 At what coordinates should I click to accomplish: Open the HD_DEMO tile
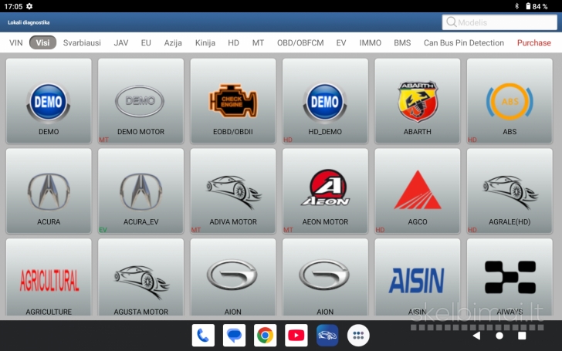(325, 102)
